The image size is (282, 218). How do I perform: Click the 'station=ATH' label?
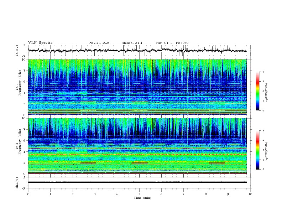tap(132, 43)
